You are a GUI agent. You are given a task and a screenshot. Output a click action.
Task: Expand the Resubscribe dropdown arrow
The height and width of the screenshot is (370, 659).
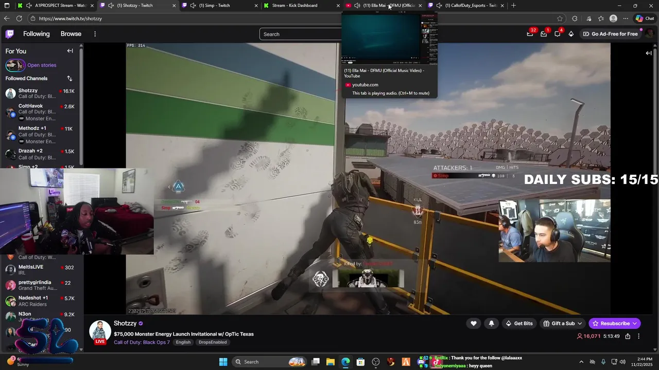(634, 323)
